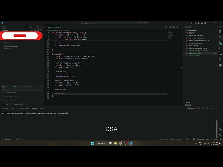This screenshot has height=167, width=223.
Task: Go back using the navigation arrow
Action: click(x=75, y=23)
